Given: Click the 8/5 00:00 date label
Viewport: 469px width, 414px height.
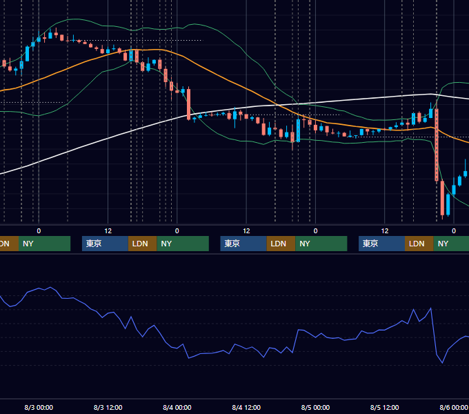Looking at the screenshot, I should tap(315, 407).
